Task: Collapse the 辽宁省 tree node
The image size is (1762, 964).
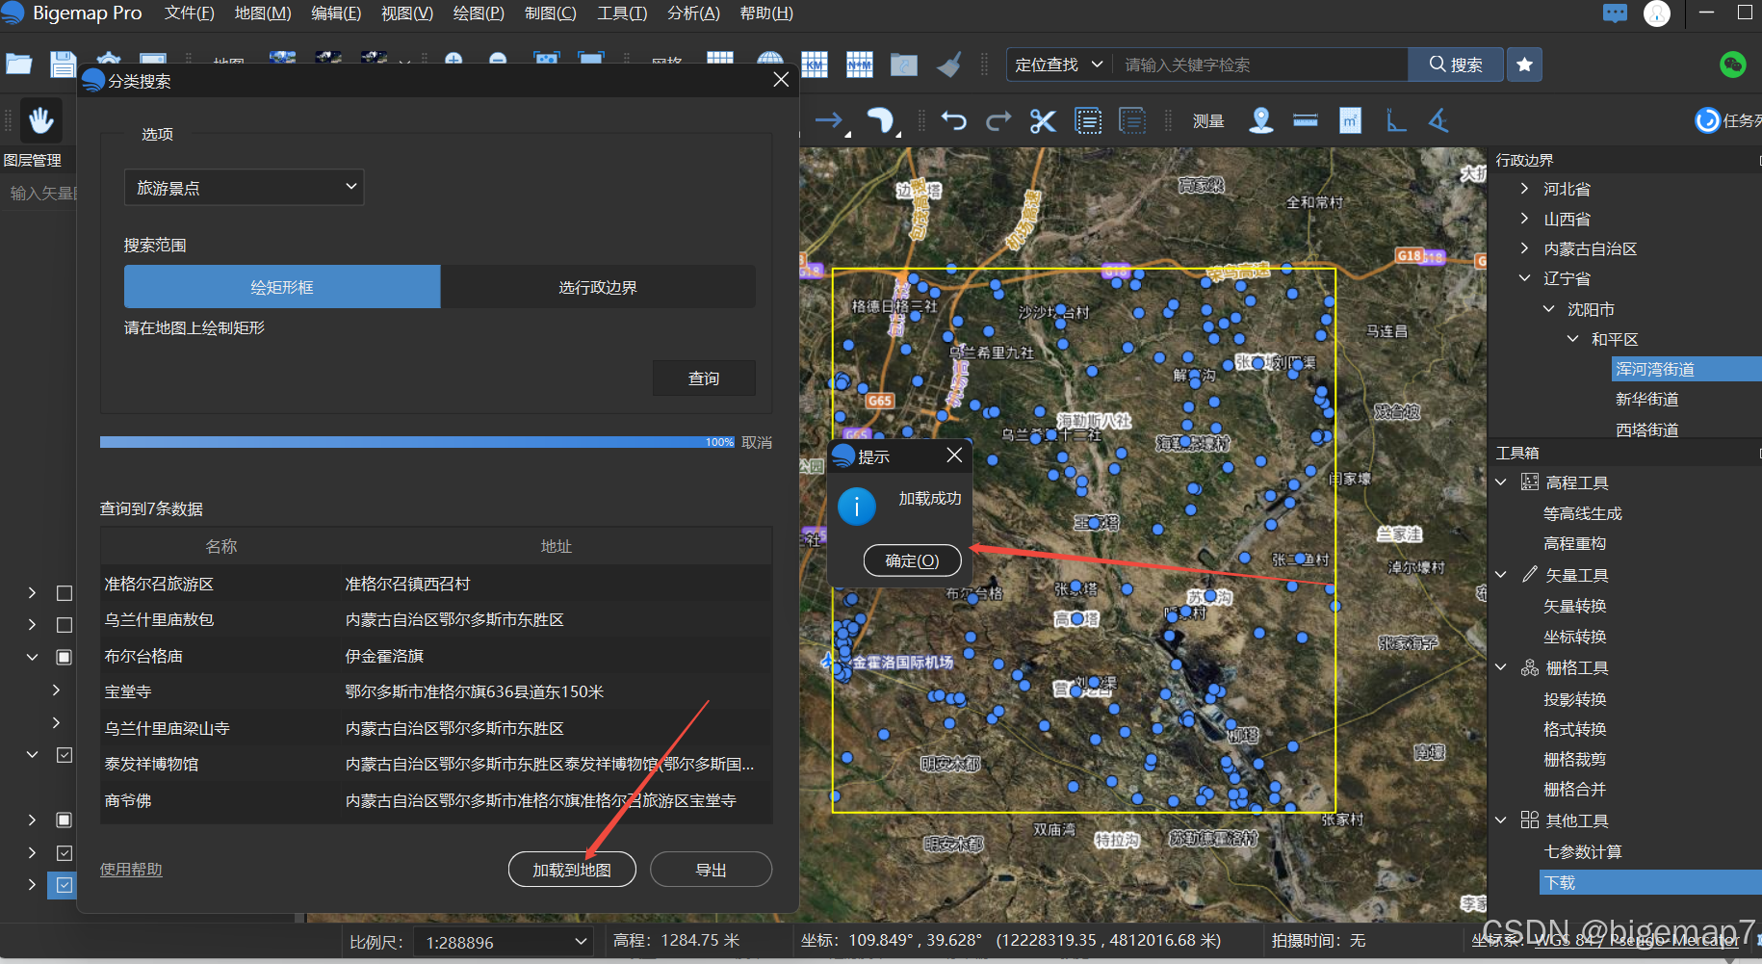Action: coord(1524,278)
